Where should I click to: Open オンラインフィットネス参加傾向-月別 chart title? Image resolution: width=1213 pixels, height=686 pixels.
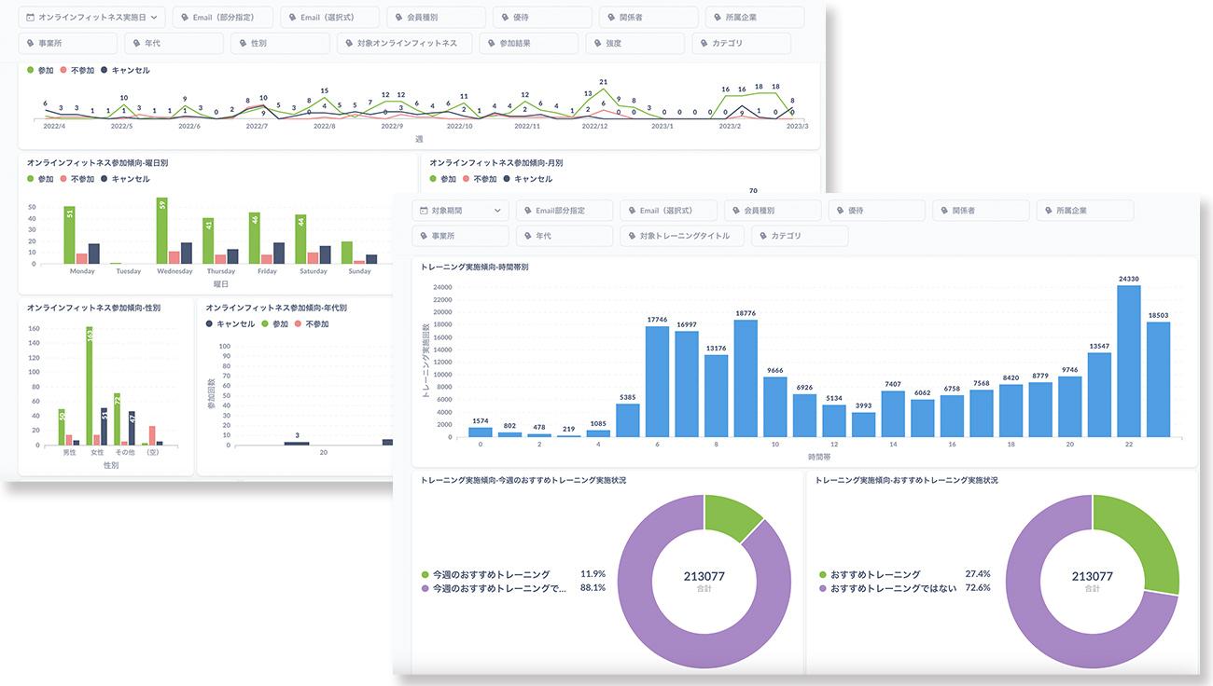(x=496, y=163)
